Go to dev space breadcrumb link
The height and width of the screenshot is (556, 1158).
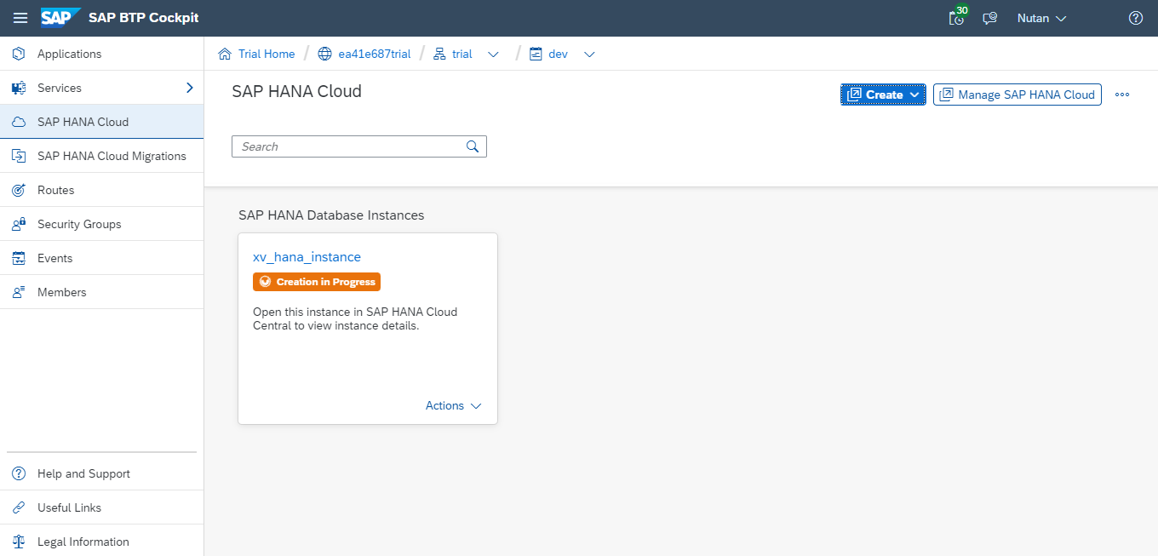pos(558,54)
